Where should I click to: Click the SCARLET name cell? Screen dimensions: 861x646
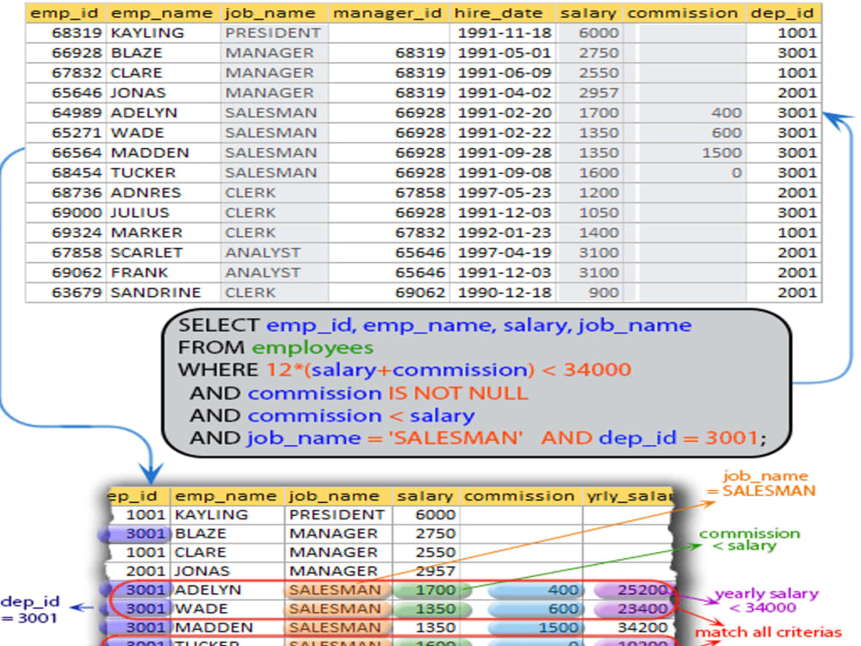(163, 252)
